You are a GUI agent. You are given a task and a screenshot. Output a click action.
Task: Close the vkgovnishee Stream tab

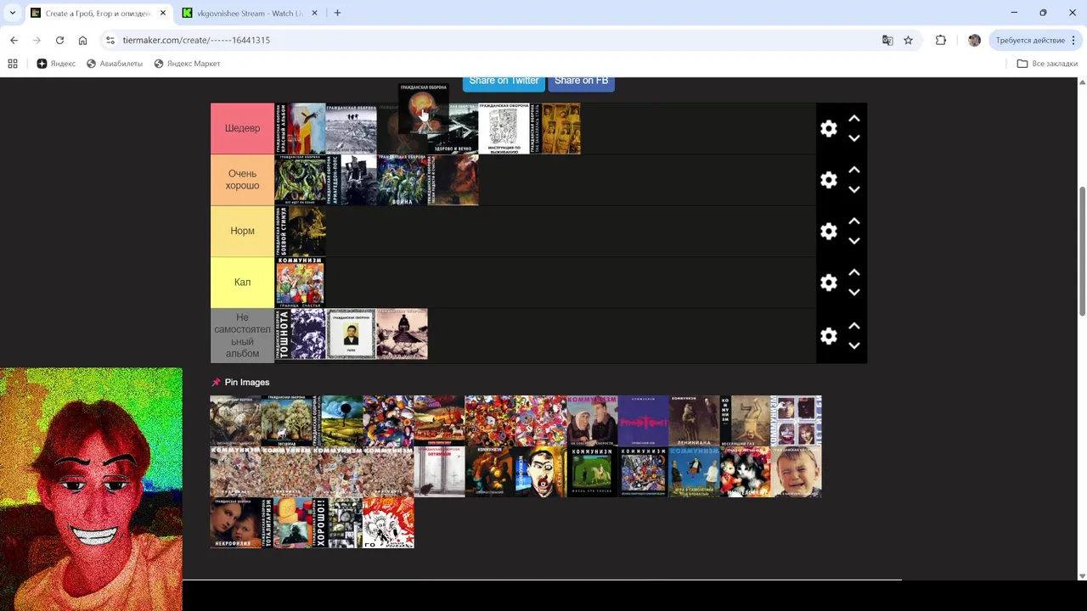314,14
